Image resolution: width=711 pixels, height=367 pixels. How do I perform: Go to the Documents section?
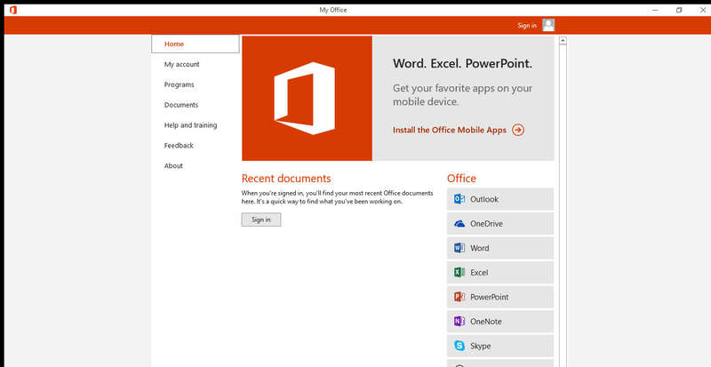[x=181, y=105]
